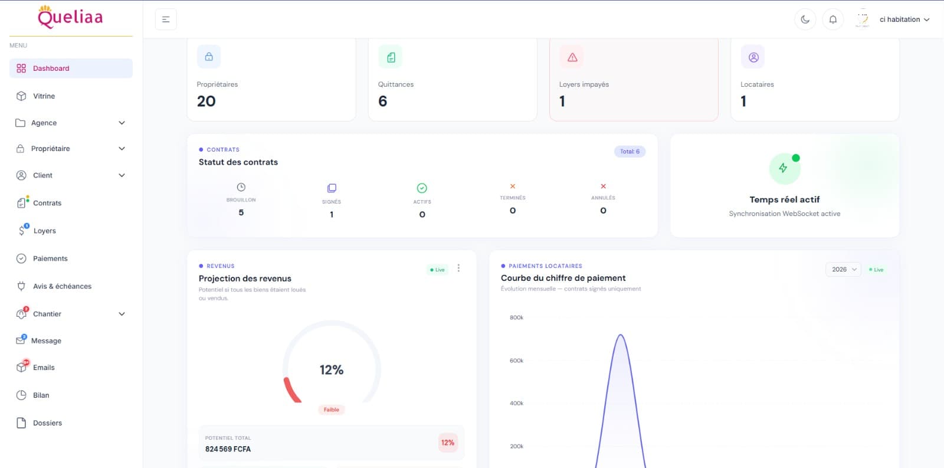Image resolution: width=944 pixels, height=468 pixels.
Task: Click the Total: 6 contracts badge
Action: [x=630, y=152]
